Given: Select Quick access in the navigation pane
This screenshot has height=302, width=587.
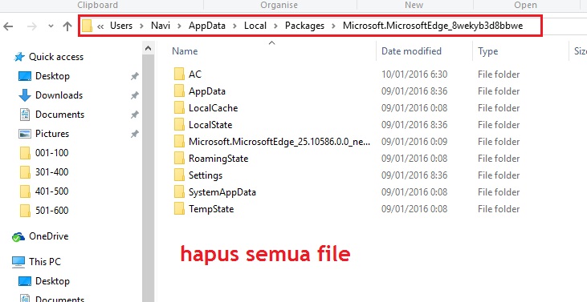Looking at the screenshot, I should pos(55,57).
